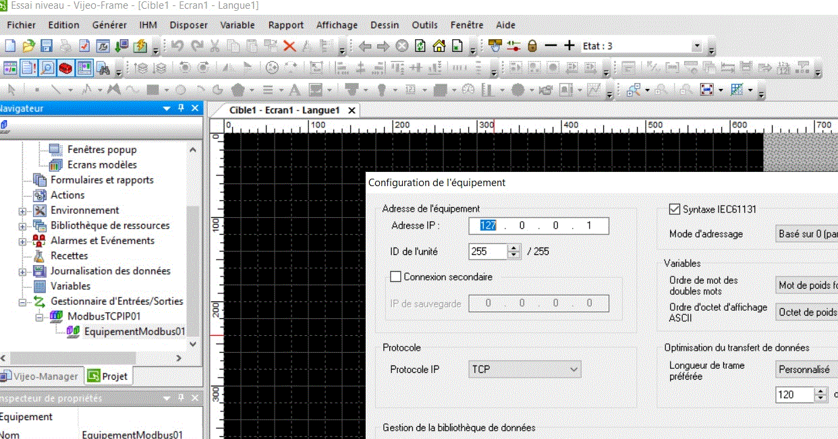Click the first octet of Adresse IP
The width and height of the screenshot is (838, 439).
tap(488, 225)
